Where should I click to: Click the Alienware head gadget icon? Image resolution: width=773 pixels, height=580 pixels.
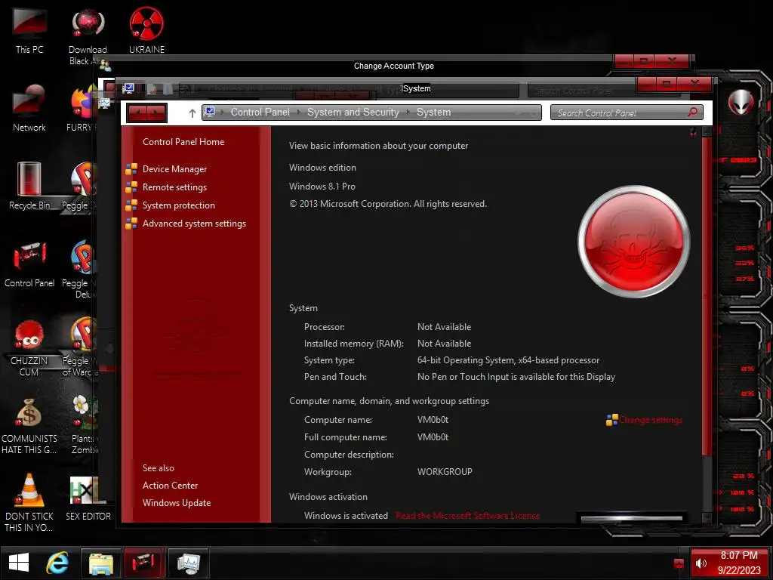coord(741,103)
